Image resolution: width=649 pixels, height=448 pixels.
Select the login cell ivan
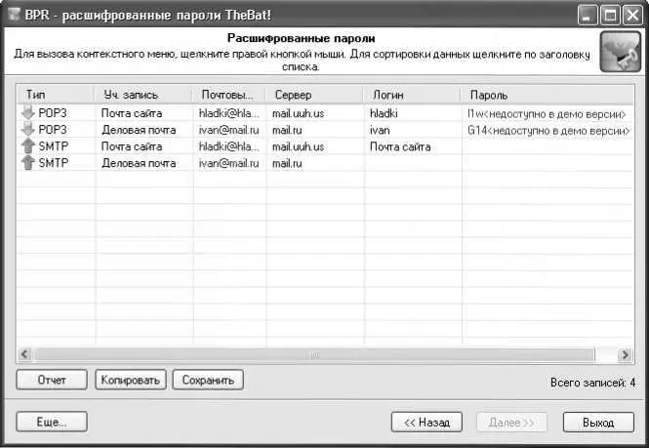380,130
